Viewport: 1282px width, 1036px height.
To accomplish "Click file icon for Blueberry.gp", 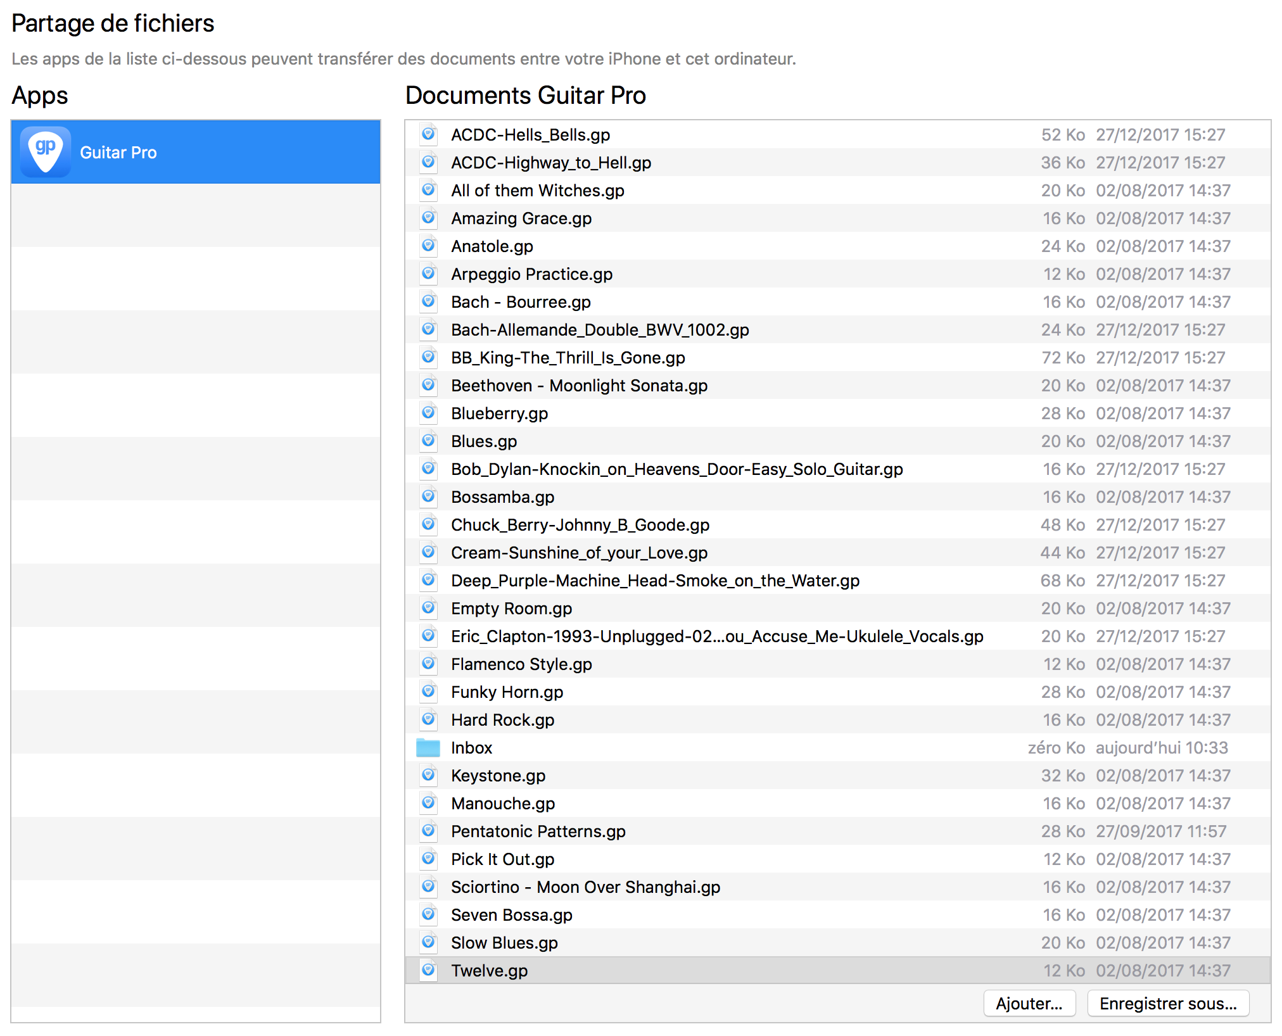I will (429, 414).
